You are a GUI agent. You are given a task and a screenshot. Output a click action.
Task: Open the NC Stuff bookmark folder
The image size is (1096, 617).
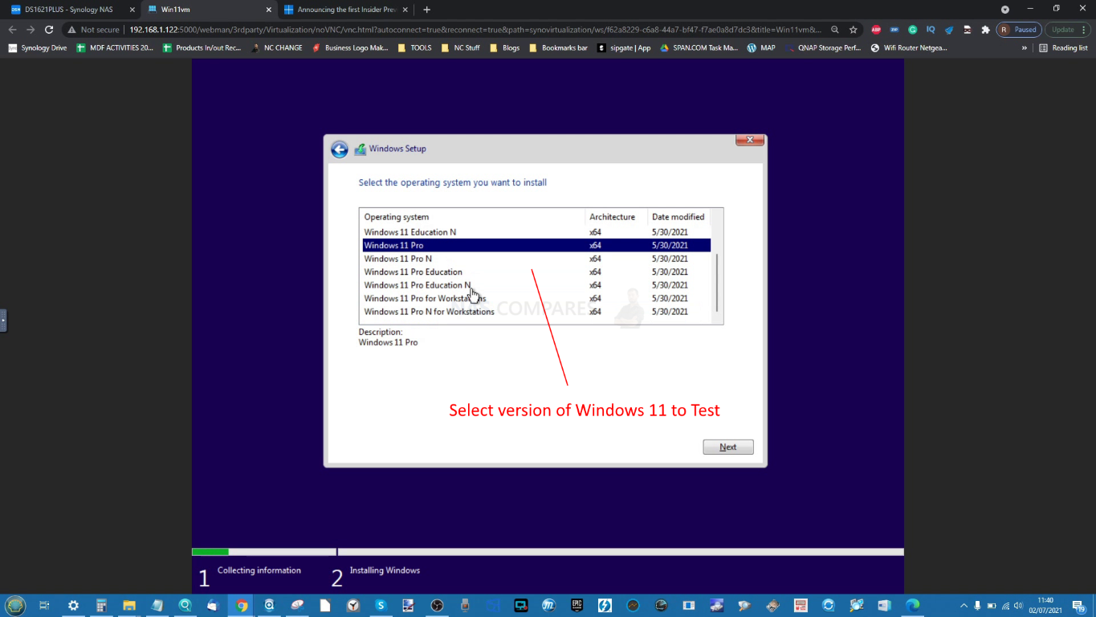coord(460,48)
